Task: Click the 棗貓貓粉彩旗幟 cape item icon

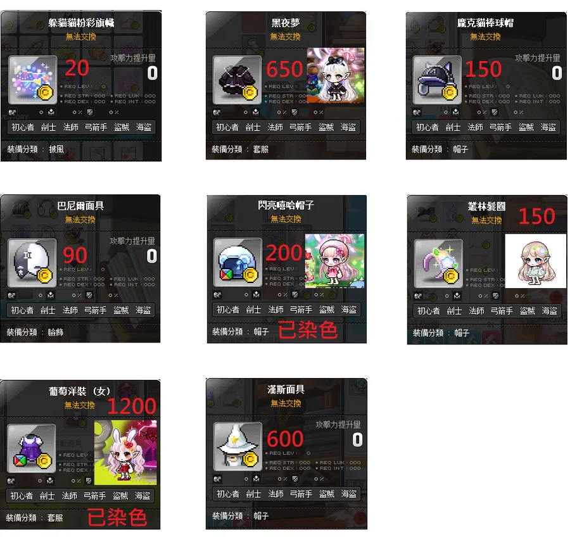Action: (33, 80)
